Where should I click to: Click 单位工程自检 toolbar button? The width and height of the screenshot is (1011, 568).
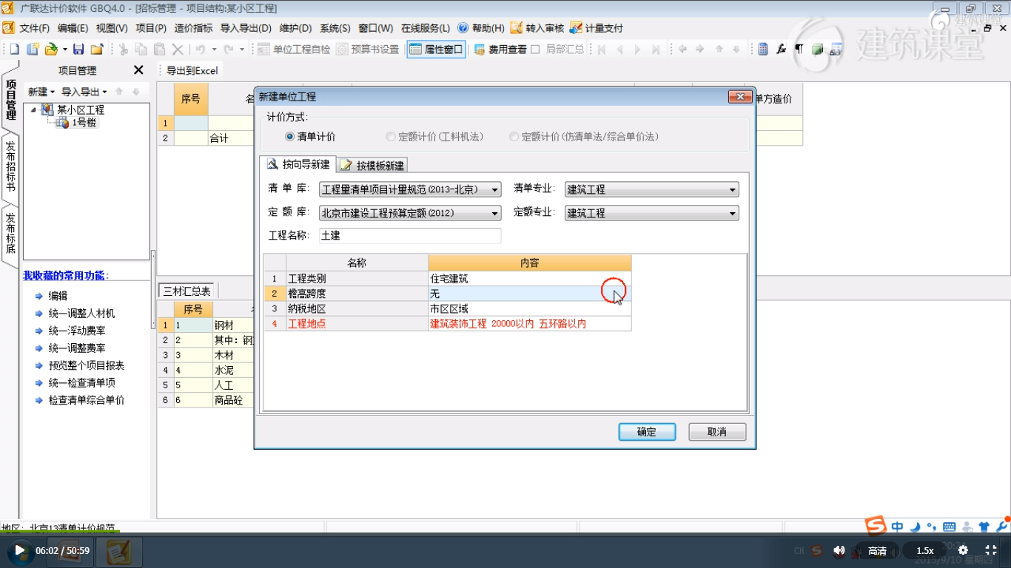294,50
